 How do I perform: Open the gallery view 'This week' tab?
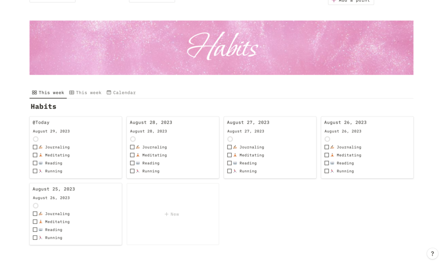(x=48, y=92)
